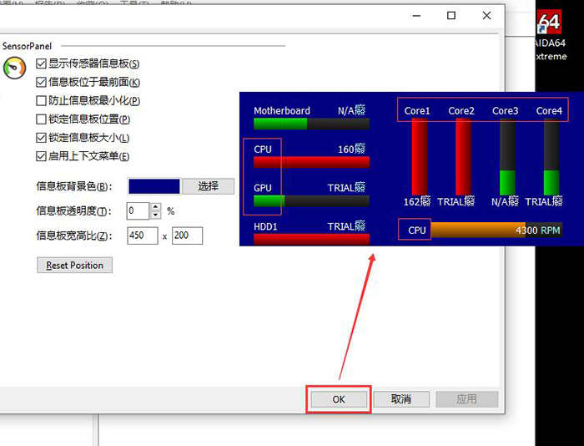584x446 pixels.
Task: Decrease transparency with the down spinner arrow
Action: (x=155, y=215)
